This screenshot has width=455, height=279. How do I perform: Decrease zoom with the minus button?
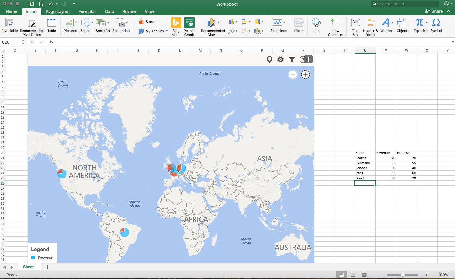[x=379, y=275]
